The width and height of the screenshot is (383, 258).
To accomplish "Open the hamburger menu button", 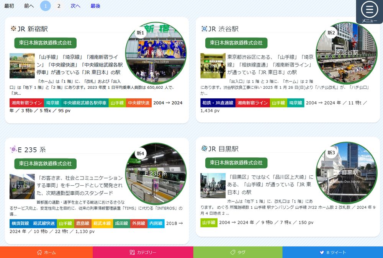I will [369, 11].
